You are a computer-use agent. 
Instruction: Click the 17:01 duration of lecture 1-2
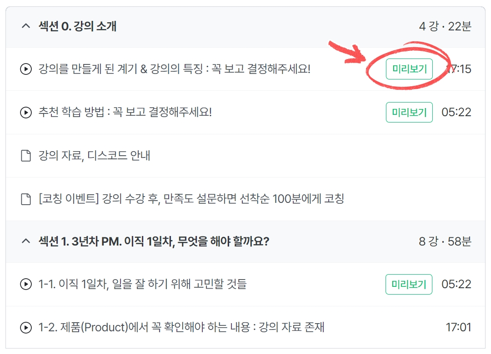coord(458,327)
